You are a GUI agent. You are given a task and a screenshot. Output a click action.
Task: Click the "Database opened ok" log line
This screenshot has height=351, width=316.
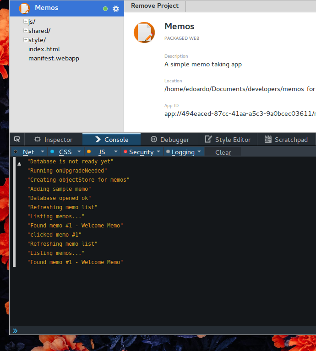59,198
